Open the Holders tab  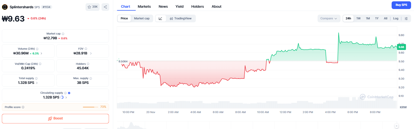(197, 6)
